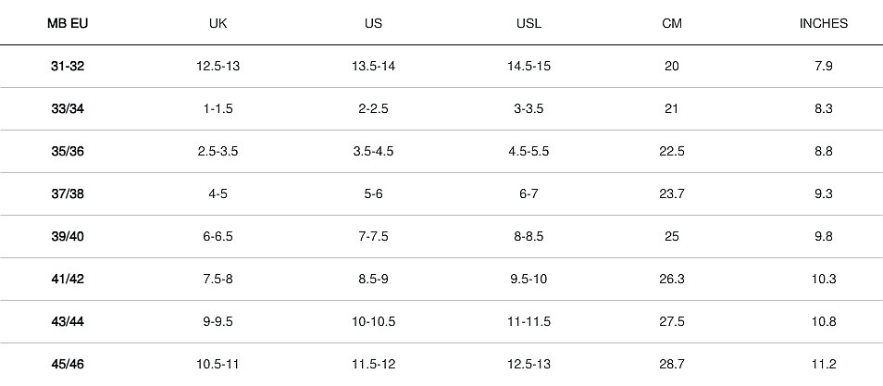Select the US 13.5-14 cell
Screen dimensions: 883x386
click(x=373, y=66)
